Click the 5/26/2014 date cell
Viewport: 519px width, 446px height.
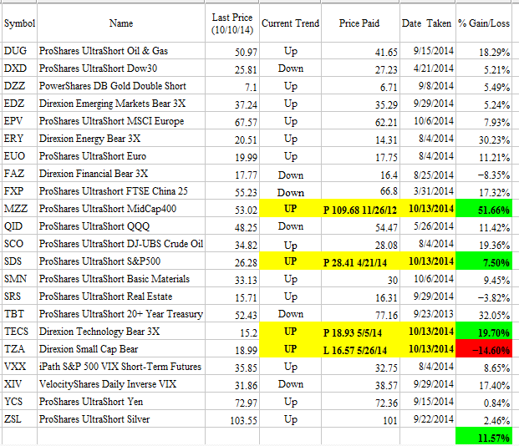[x=427, y=226]
